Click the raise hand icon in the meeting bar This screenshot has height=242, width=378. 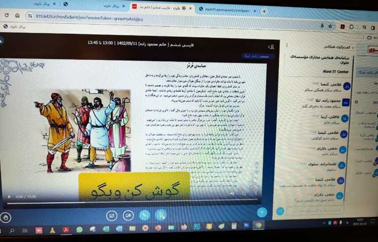click(x=6, y=218)
